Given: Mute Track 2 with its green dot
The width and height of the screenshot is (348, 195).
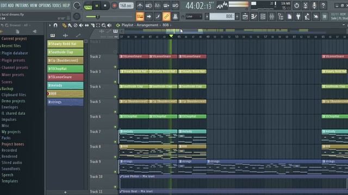Looking at the screenshot, I should click(x=115, y=67).
